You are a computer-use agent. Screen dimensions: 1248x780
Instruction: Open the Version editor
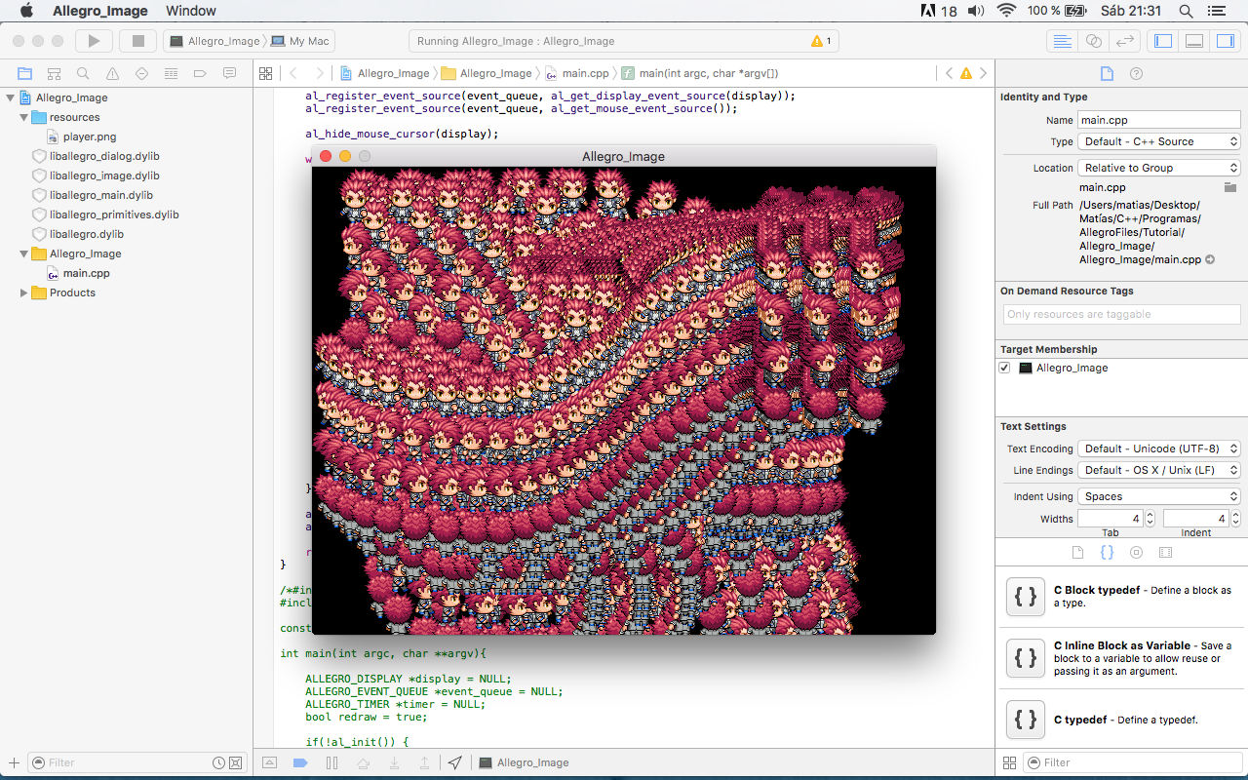point(1125,41)
